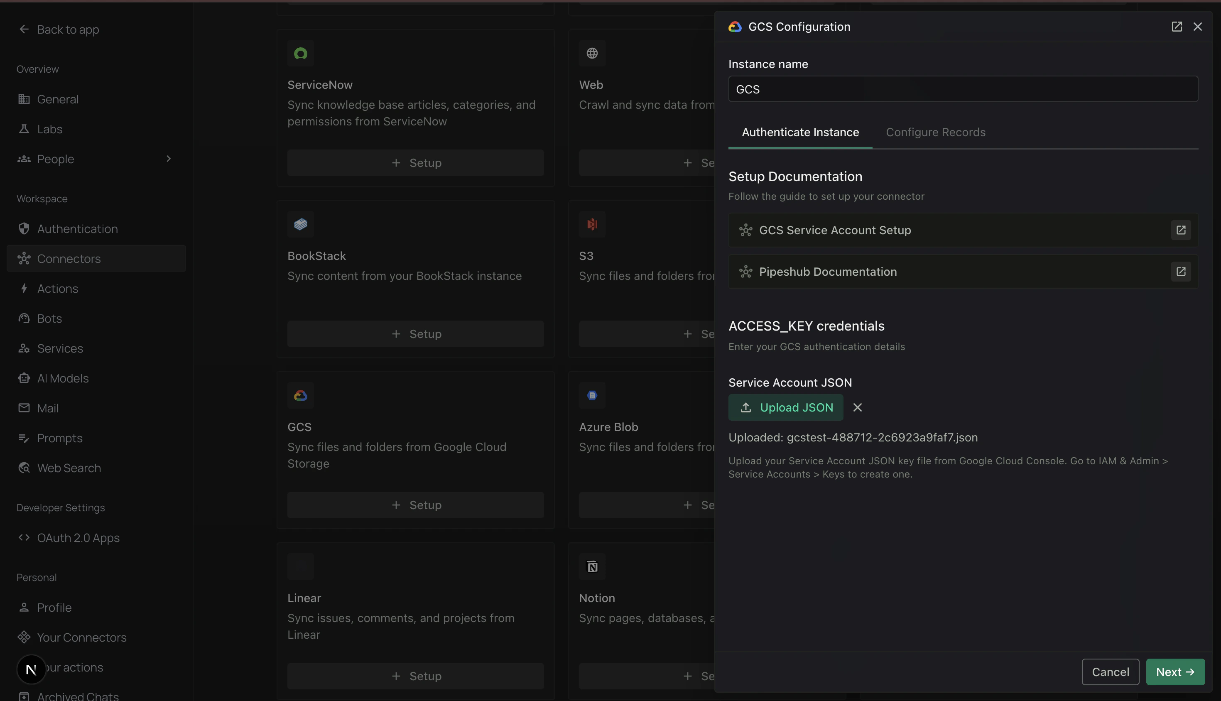Click the Connectors sidebar icon
This screenshot has height=701, width=1221.
point(24,259)
